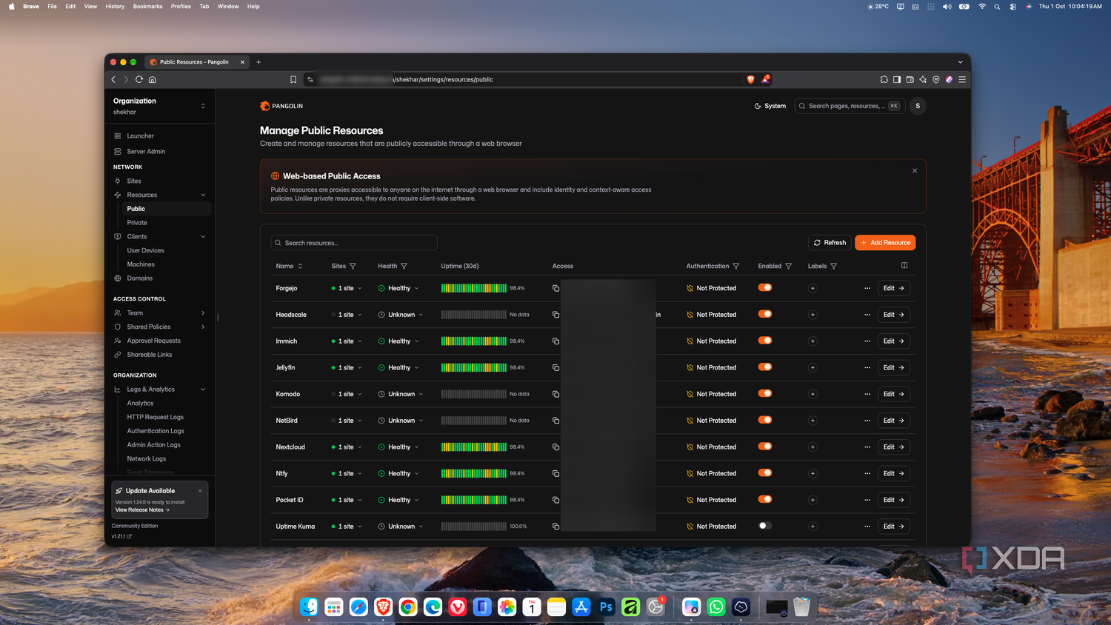The width and height of the screenshot is (1111, 625).
Task: Disable the Pocket ID resource toggle
Action: (765, 499)
